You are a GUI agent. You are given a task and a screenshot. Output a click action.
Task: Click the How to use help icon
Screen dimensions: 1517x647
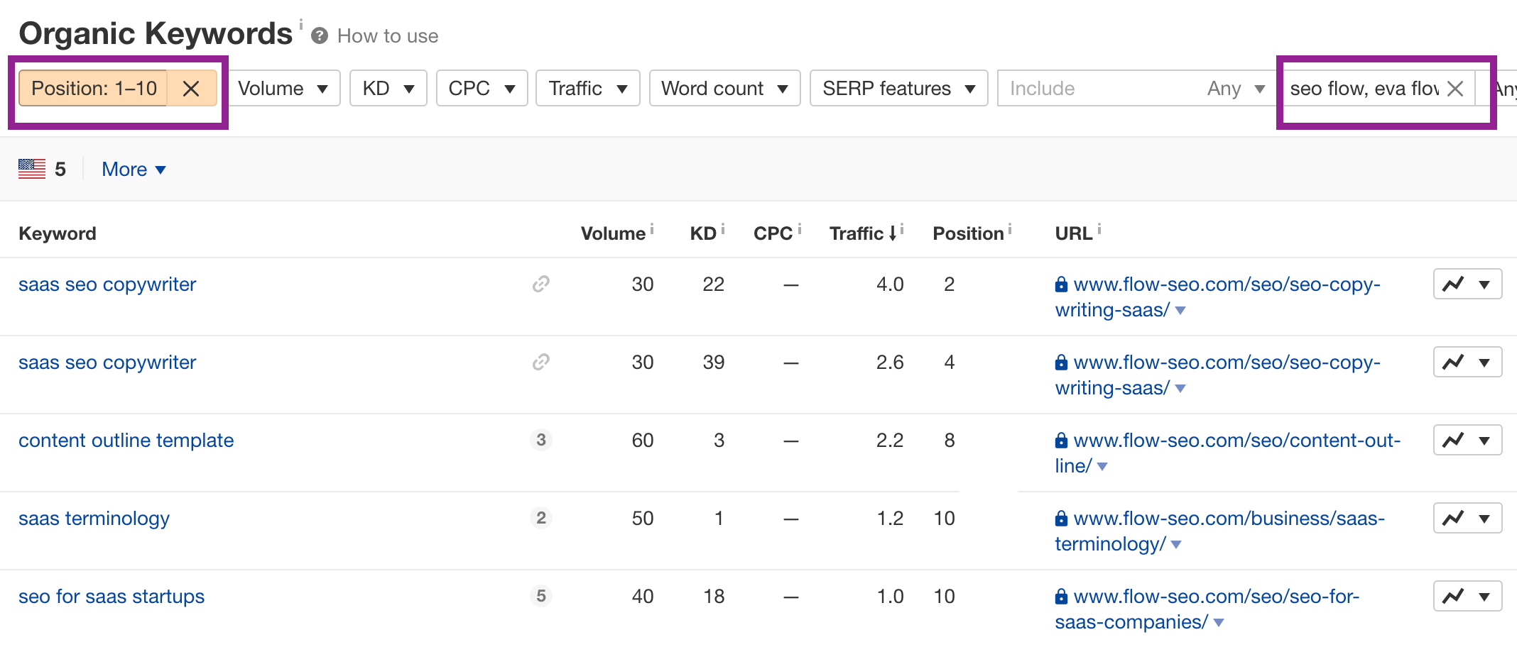320,35
